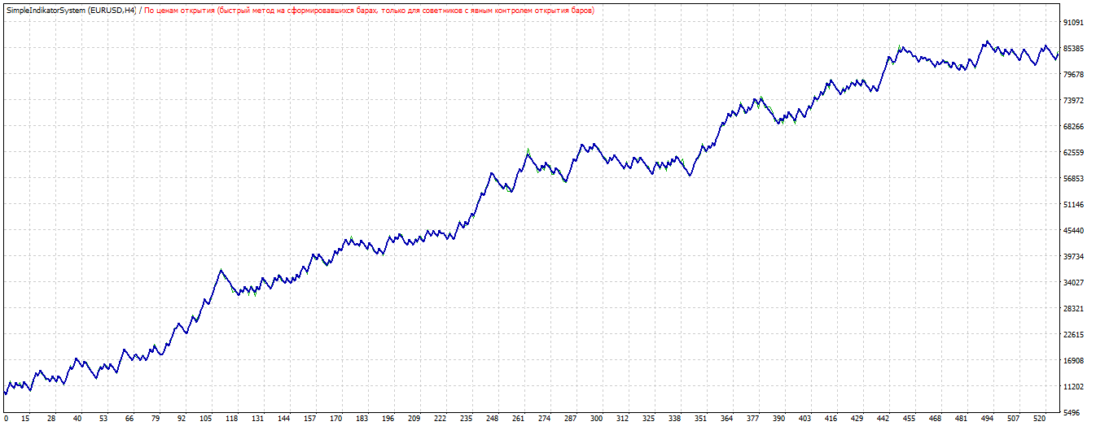Click the 209 trade-number axis label
Image resolution: width=1096 pixels, height=426 pixels.
414,419
